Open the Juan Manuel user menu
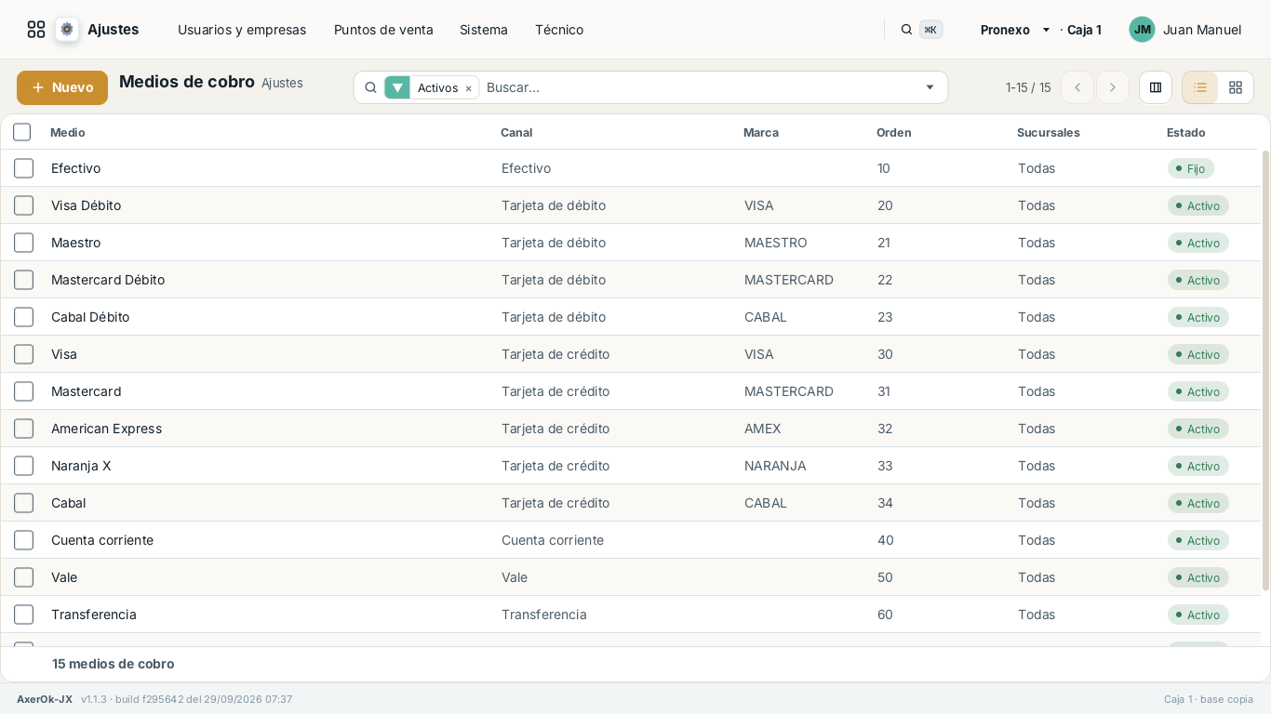The height and width of the screenshot is (714, 1271). pyautogui.click(x=1185, y=30)
